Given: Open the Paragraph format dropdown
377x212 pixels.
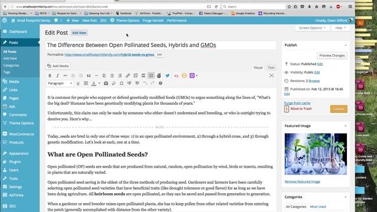Looking at the screenshot, I should (60, 83).
